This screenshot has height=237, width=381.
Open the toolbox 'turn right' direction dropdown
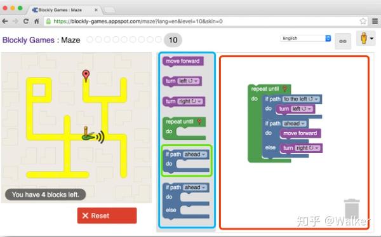tap(190, 102)
